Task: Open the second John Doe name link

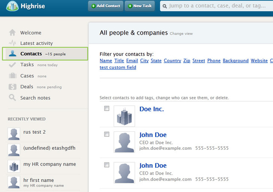Action: pos(153,166)
